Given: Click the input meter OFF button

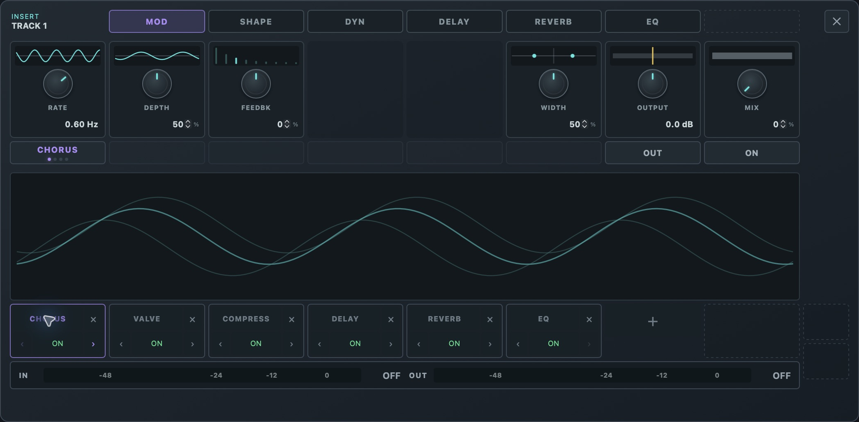Looking at the screenshot, I should tap(391, 376).
